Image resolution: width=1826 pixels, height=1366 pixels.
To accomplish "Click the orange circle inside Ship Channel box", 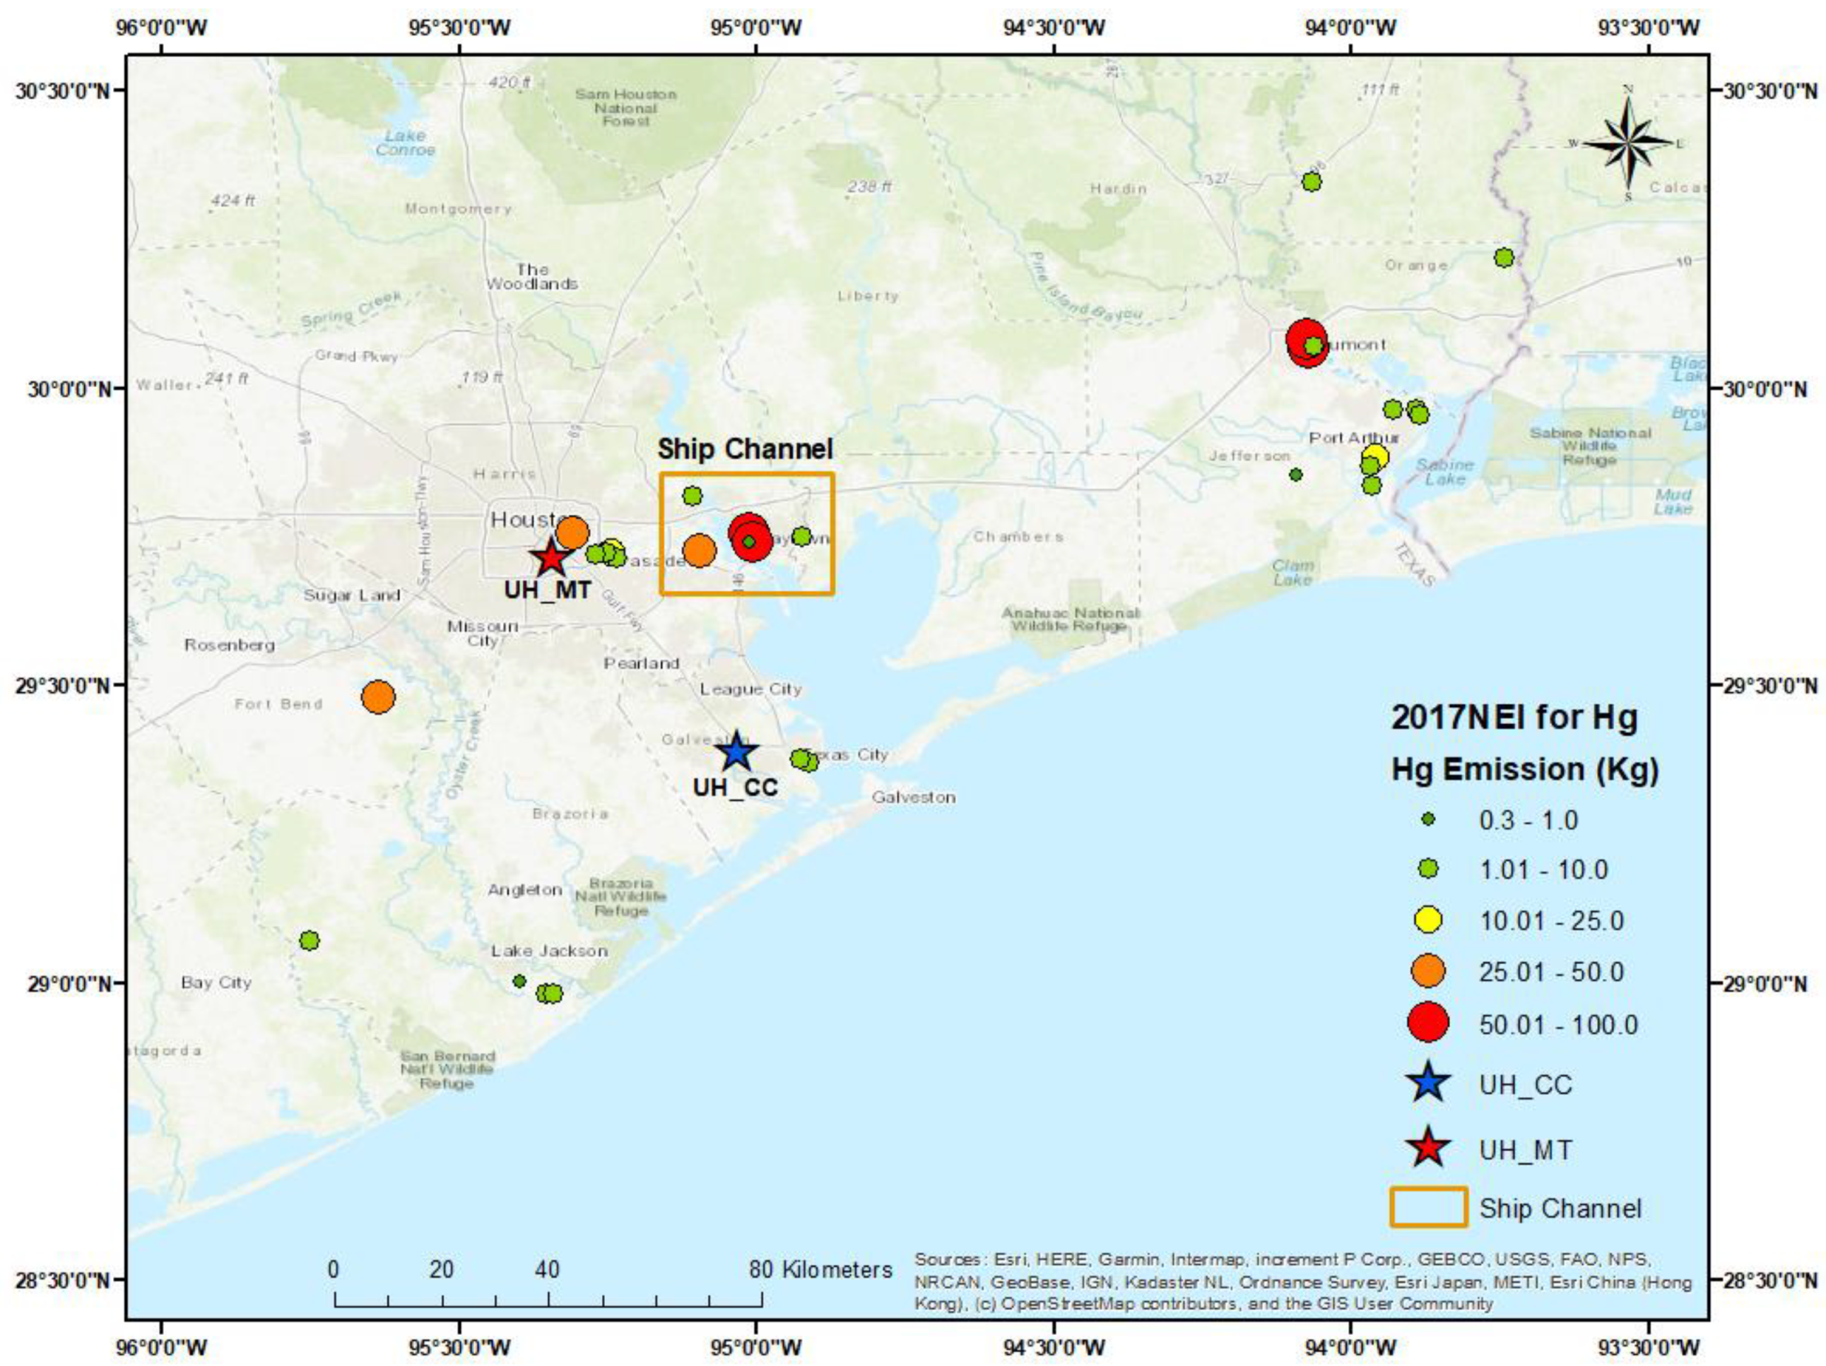I will point(699,550).
